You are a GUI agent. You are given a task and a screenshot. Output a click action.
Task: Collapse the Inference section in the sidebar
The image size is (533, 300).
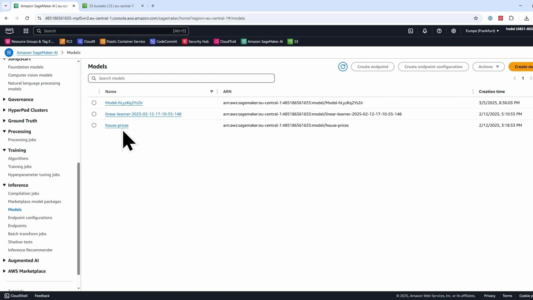[x=4, y=185]
